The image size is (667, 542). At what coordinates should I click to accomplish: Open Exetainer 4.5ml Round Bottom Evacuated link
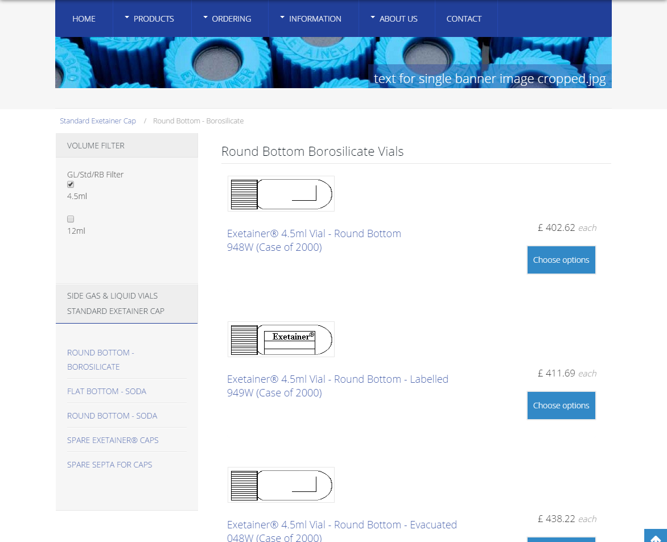pyautogui.click(x=342, y=531)
